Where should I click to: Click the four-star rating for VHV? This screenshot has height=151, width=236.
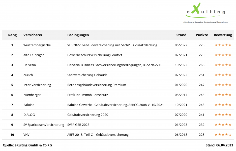click(x=223, y=134)
